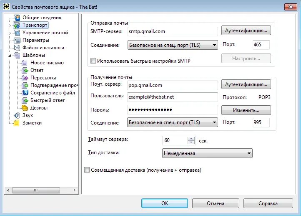Click the Forward (Пересылка) template icon
Image resolution: width=301 pixels, height=216 pixels.
point(25,78)
